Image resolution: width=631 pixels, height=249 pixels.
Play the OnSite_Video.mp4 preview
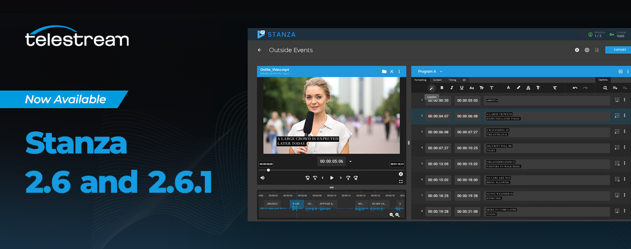[331, 178]
